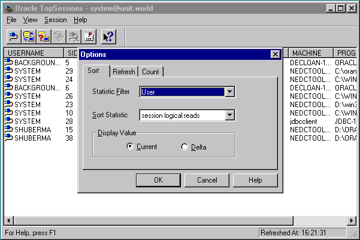Image resolution: width=360 pixels, height=240 pixels.
Task: Select the Current display value radio button
Action: [130, 146]
